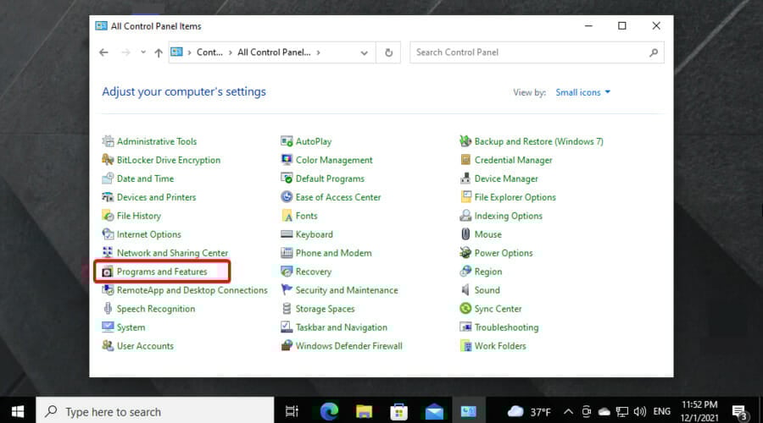Viewport: 763px width, 423px height.
Task: Open the Sync Center icon
Action: click(465, 309)
